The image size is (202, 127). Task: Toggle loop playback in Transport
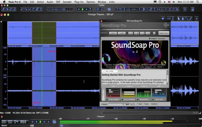(x=54, y=122)
